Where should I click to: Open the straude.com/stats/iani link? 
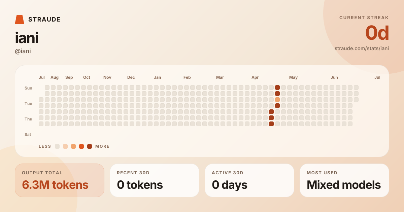362,48
